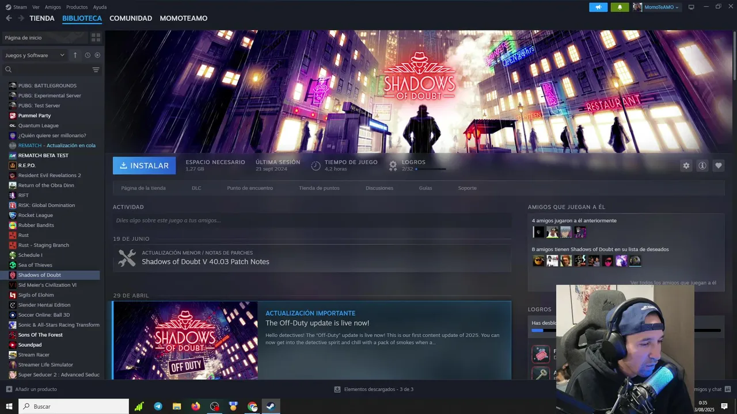Select Sea of Thieves in the game list
This screenshot has width=737, height=414.
35,265
